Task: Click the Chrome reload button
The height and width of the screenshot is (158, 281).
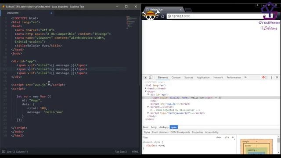Action: [x=157, y=16]
